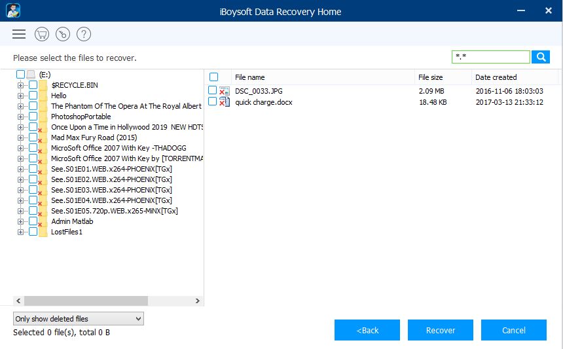Check the LostFiles1 folder checkbox
563x349 pixels.
[33, 232]
